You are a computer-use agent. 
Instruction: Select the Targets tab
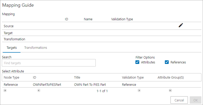(12, 48)
